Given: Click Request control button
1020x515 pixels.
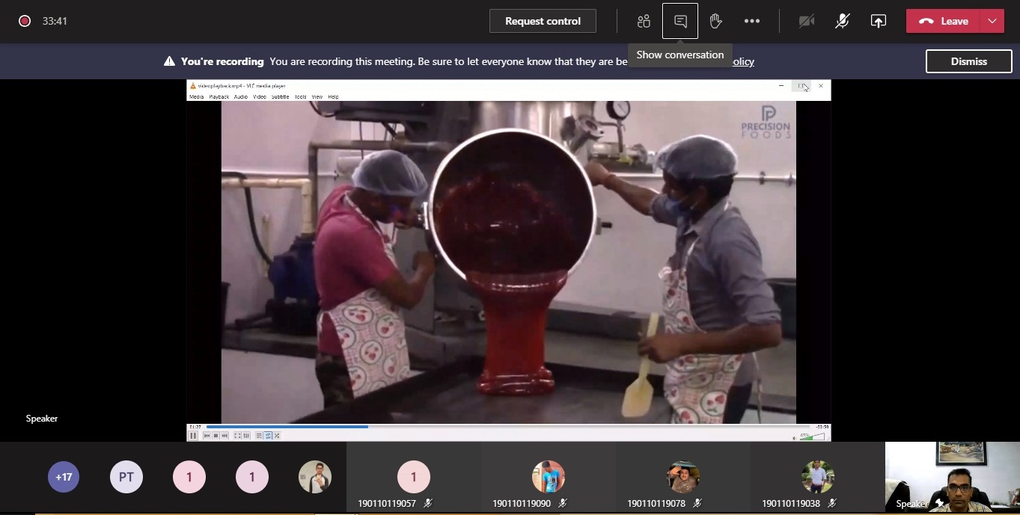Looking at the screenshot, I should coord(543,21).
